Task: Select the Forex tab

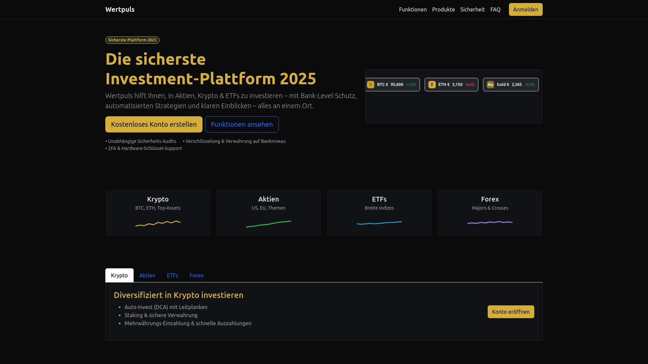Action: 196,275
